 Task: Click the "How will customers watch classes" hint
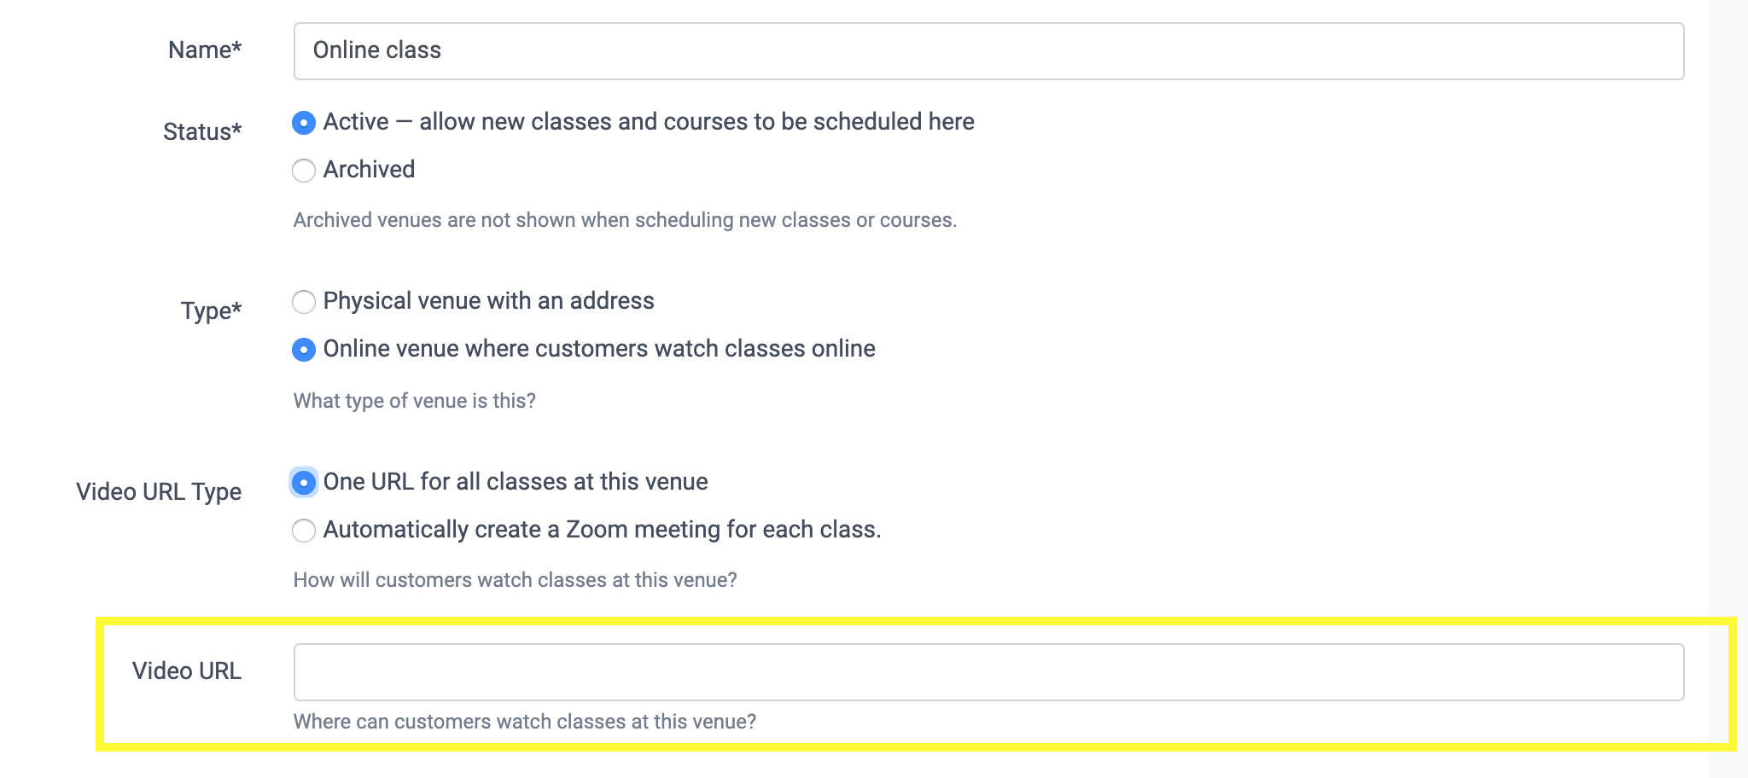(x=515, y=580)
